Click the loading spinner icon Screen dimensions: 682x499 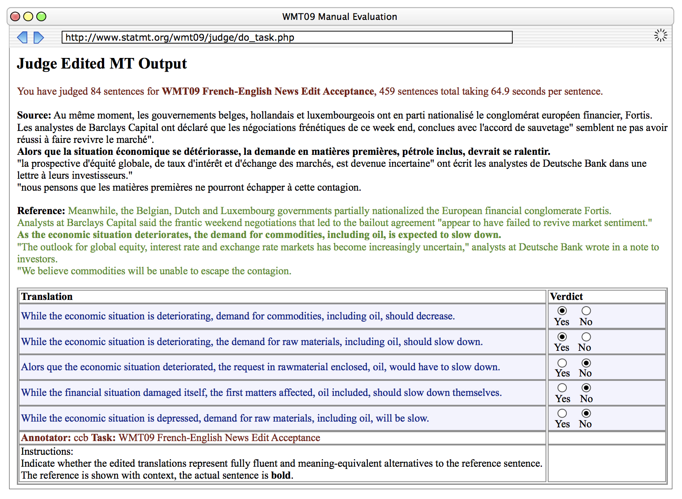(x=660, y=35)
